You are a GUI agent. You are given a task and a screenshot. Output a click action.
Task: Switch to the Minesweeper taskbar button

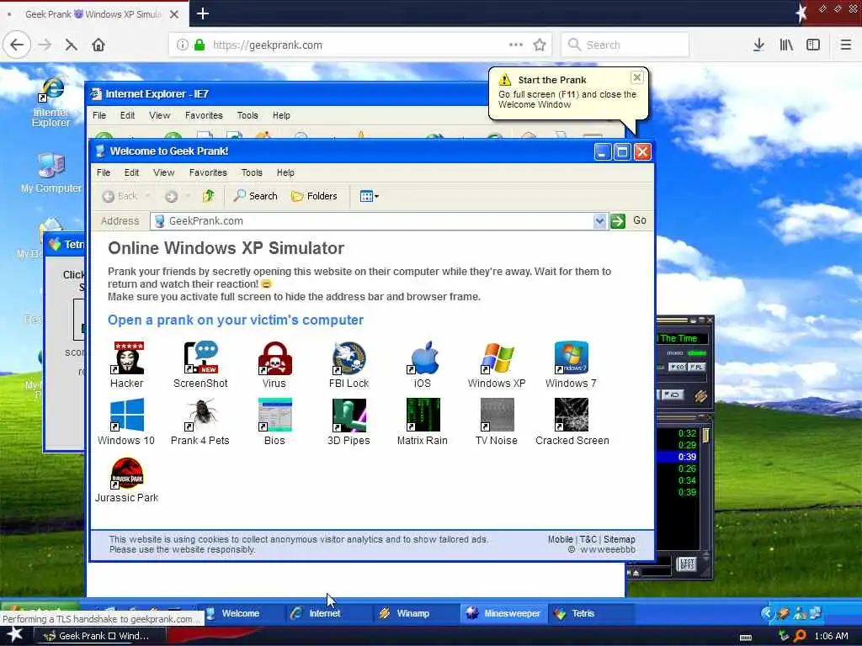503,613
